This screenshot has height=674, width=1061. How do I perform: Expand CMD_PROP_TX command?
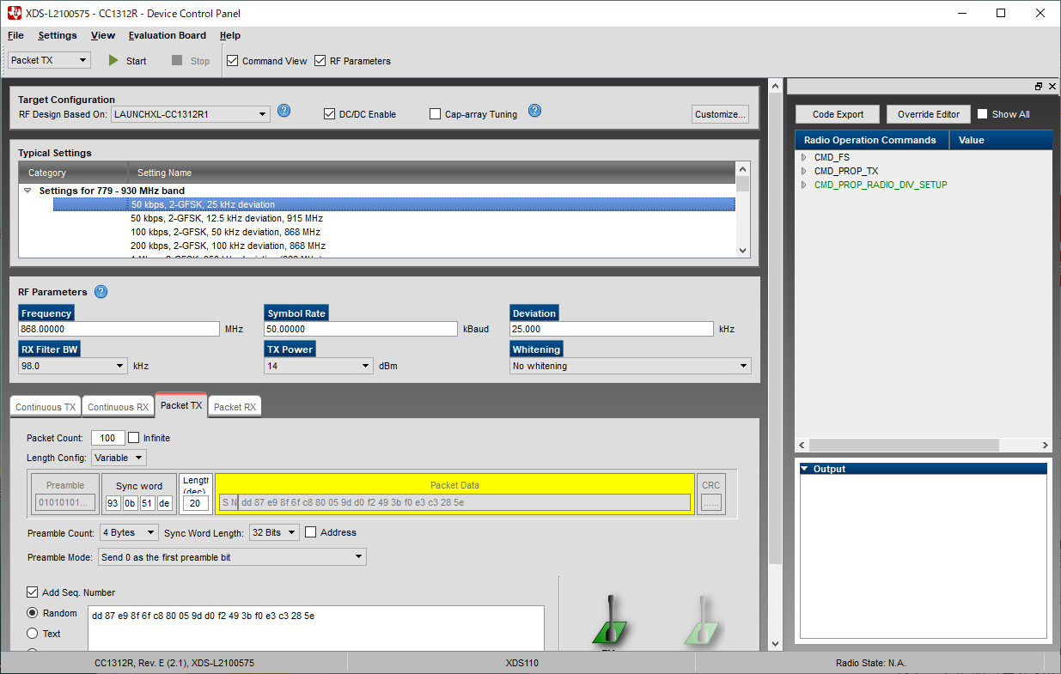click(x=804, y=171)
